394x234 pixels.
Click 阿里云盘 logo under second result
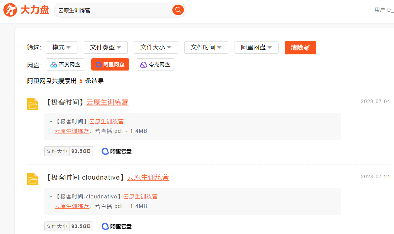(116, 226)
